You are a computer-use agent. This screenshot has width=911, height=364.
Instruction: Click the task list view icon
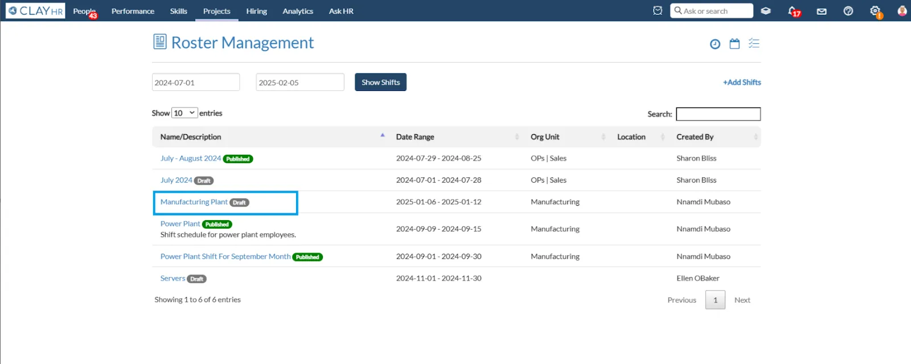(754, 43)
